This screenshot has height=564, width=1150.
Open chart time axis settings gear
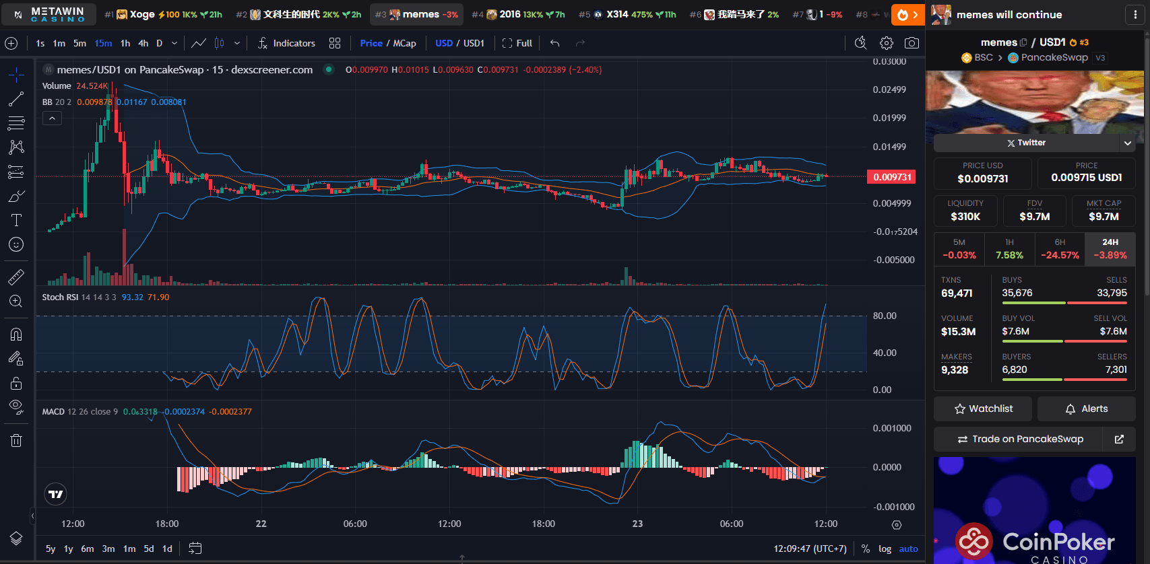pos(896,524)
